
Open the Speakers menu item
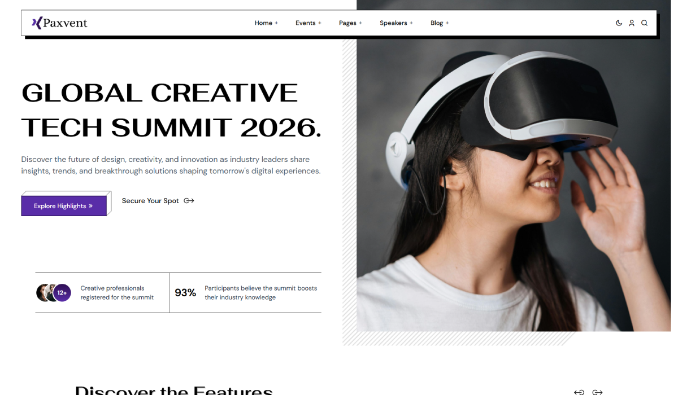tap(395, 23)
